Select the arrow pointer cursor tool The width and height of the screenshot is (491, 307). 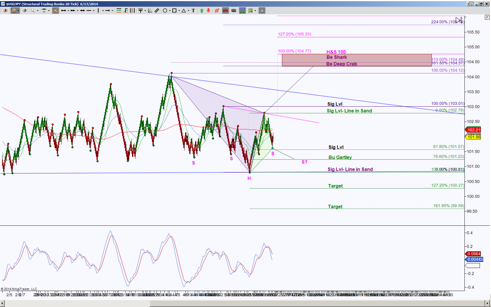coord(33,10)
